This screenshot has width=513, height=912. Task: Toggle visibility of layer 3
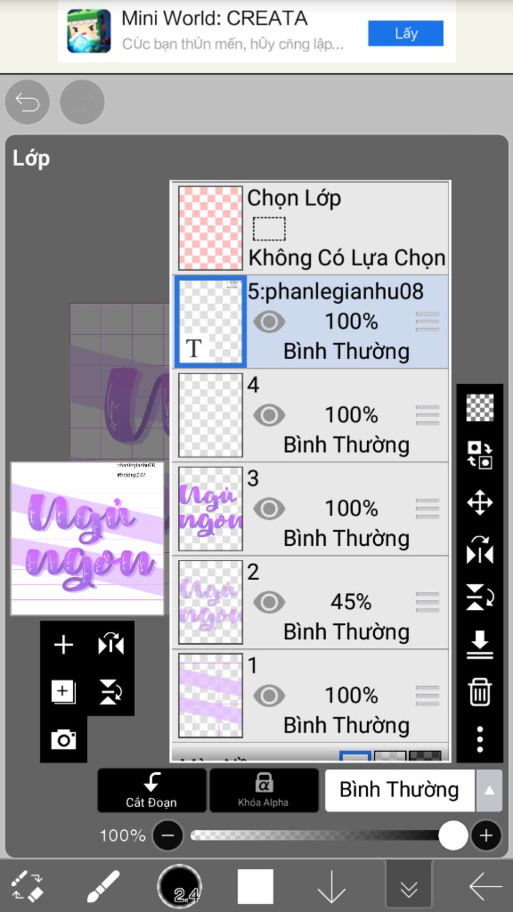(269, 509)
